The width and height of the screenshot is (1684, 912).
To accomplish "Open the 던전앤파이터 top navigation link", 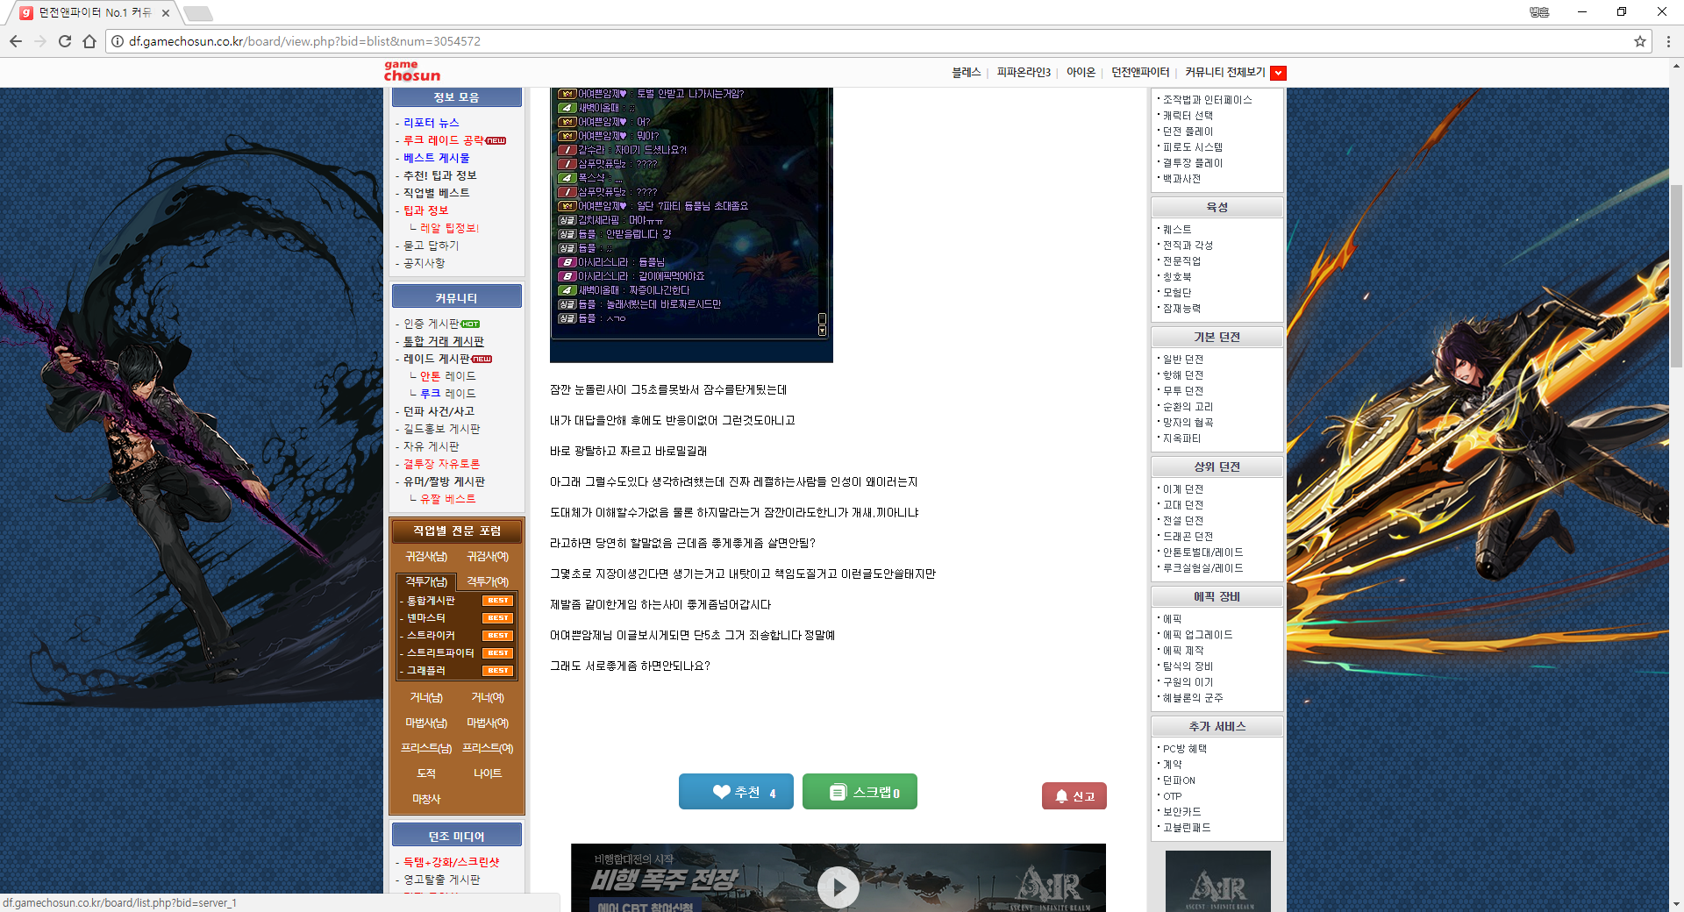I will [1140, 73].
